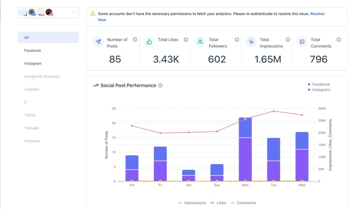The height and width of the screenshot is (209, 358).
Task: Click the info icon beside Total Comments
Action: [x=339, y=40]
